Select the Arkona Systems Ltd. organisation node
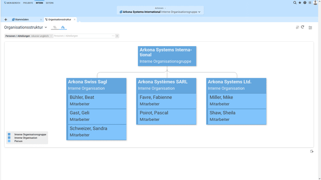The height and width of the screenshot is (180, 321). (x=236, y=85)
